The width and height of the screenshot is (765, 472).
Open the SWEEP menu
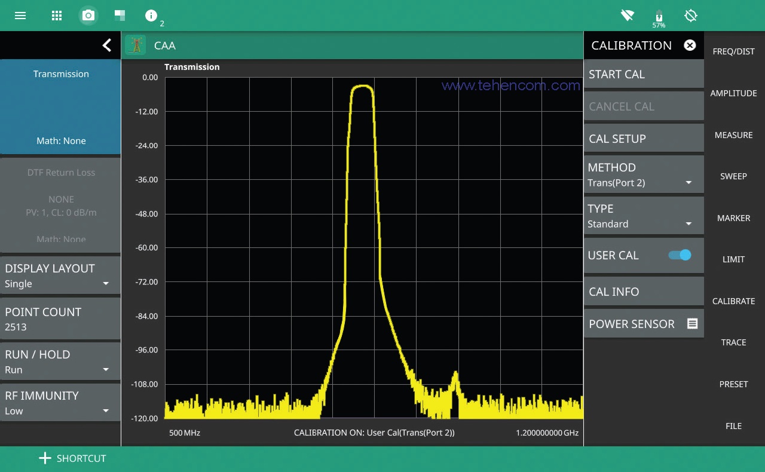pyautogui.click(x=734, y=176)
